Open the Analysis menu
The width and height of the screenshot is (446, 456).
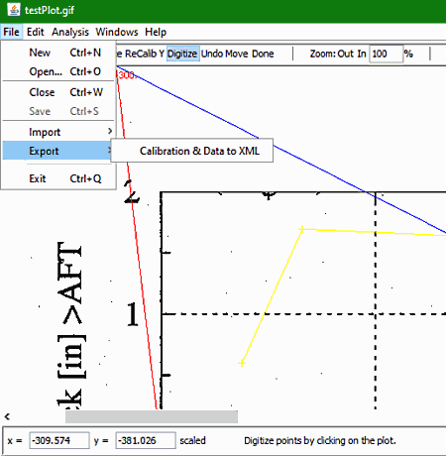[70, 32]
